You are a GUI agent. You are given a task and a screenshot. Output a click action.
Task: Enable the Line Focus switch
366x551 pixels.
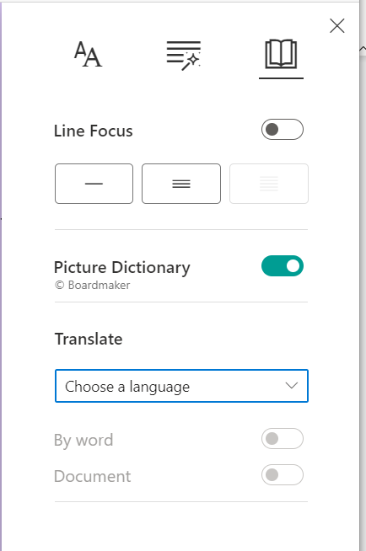283,129
